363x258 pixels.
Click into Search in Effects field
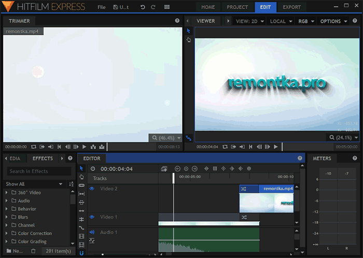point(39,171)
